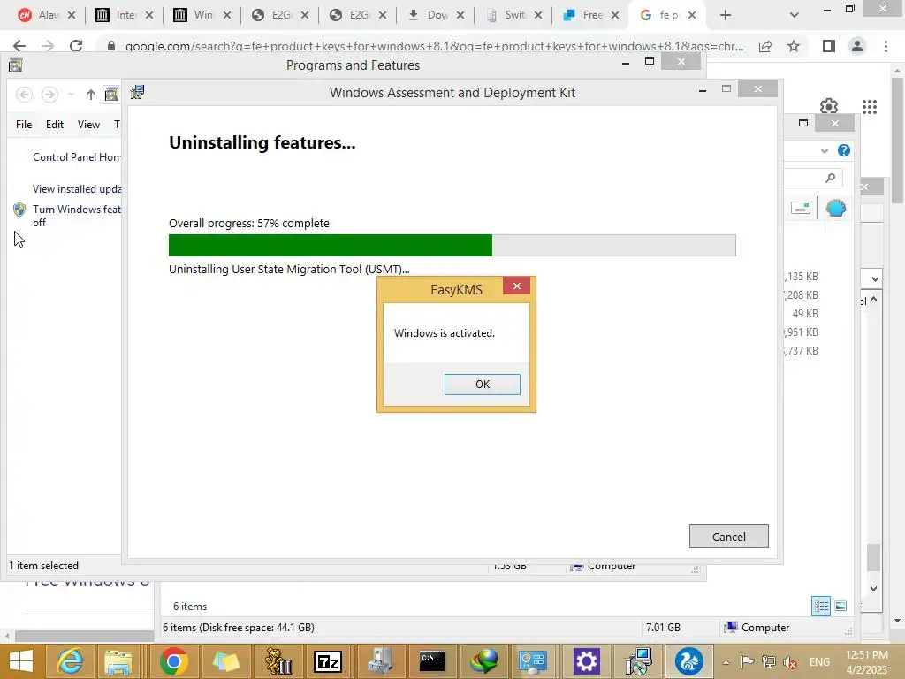The width and height of the screenshot is (905, 679).
Task: Reload the Google search page
Action: (76, 46)
